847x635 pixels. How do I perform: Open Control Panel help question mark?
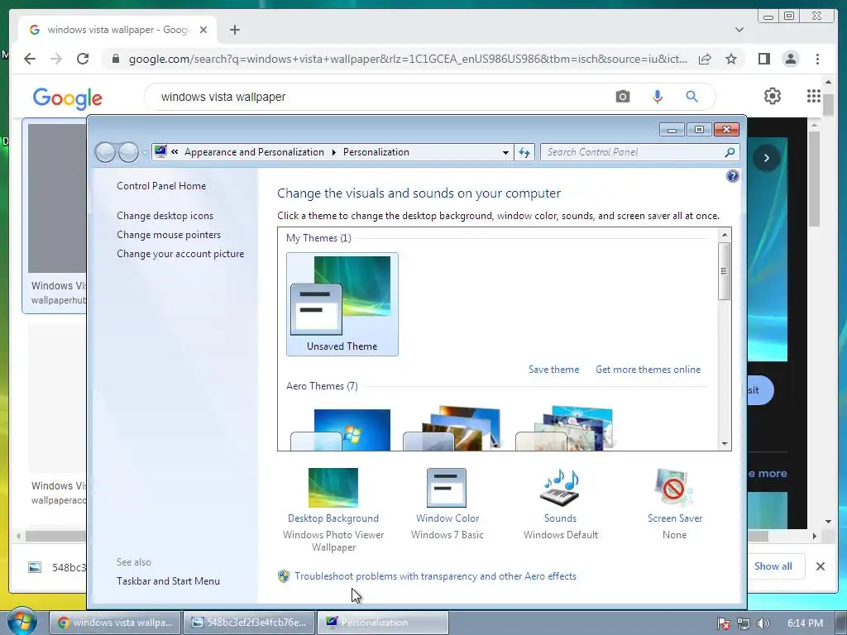(733, 176)
